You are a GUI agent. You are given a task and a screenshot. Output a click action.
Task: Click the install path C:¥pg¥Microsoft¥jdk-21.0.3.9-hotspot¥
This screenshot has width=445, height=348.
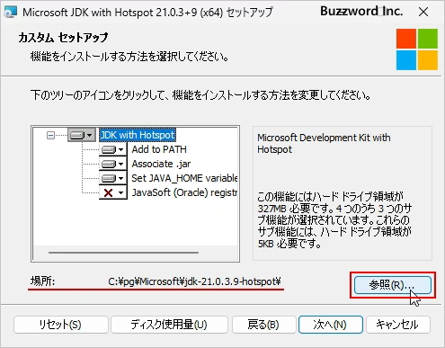(x=194, y=281)
